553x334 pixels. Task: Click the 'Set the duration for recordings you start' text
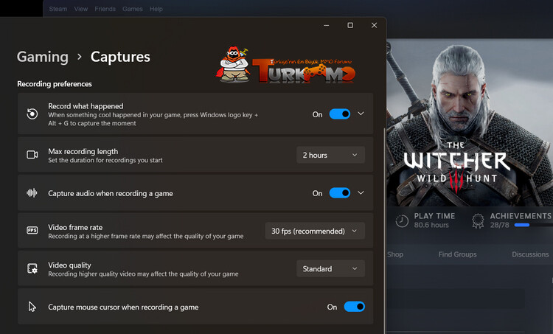[105, 160]
